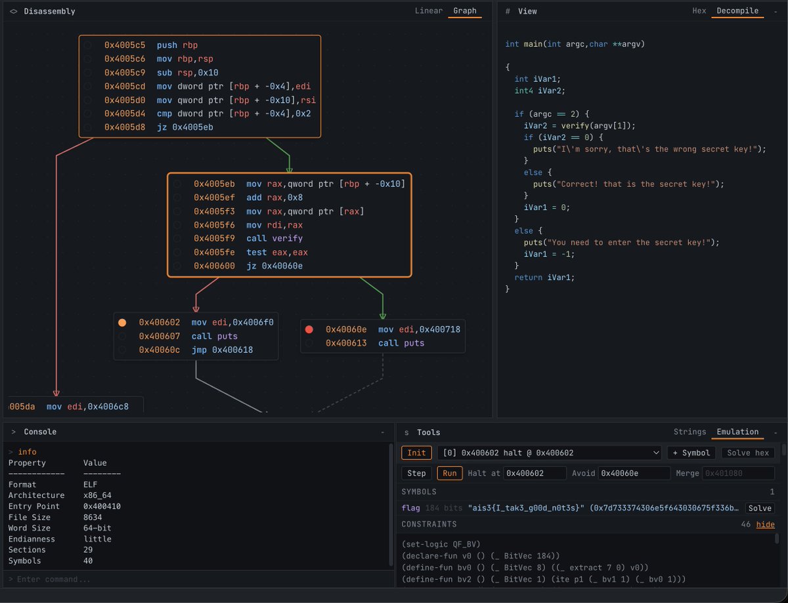The image size is (788, 603).
Task: Toggle breakpoint at 0x4005d4 cmp instruction
Action: click(88, 114)
